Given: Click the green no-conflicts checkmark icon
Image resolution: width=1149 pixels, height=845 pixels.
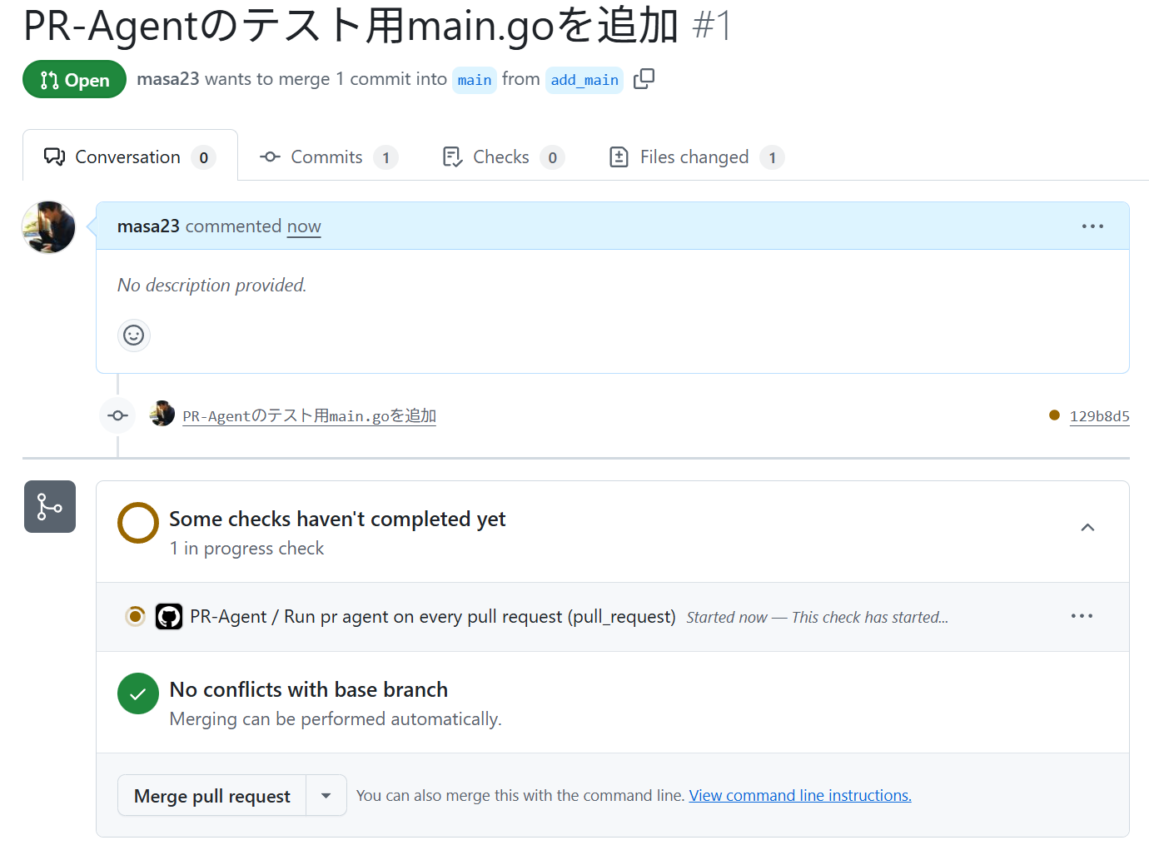Looking at the screenshot, I should pos(138,693).
